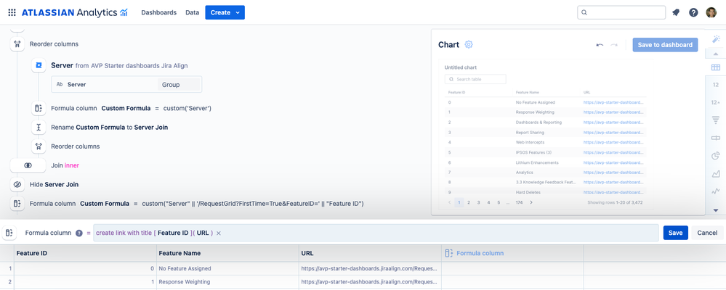Click the Untitled chart title
This screenshot has height=290, width=726.
point(461,67)
